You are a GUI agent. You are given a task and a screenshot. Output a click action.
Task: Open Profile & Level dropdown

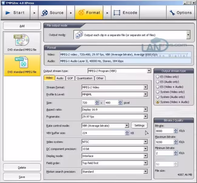pos(145,94)
